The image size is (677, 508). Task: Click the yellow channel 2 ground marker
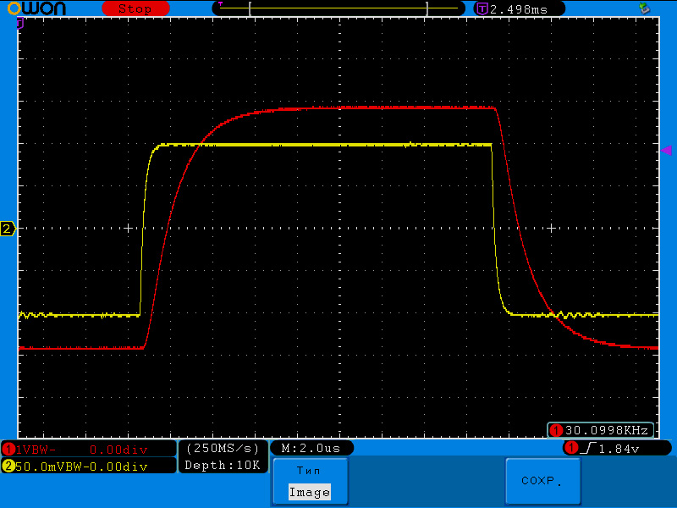8,229
